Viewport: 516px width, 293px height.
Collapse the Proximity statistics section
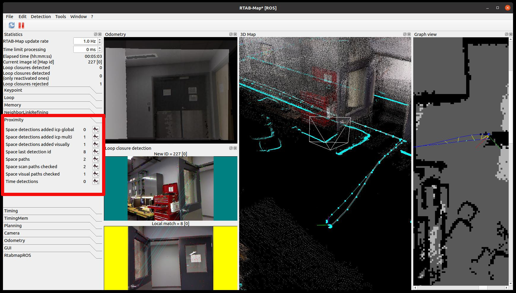tap(14, 120)
